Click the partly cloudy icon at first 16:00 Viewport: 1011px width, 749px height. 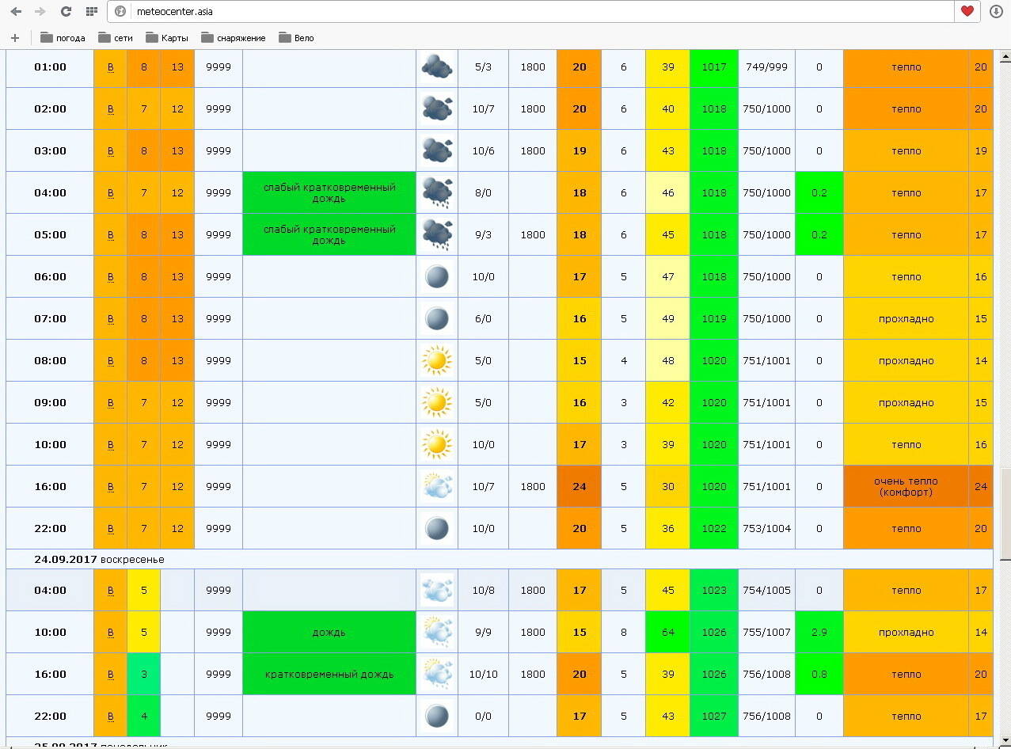point(437,487)
